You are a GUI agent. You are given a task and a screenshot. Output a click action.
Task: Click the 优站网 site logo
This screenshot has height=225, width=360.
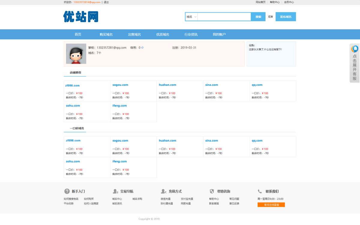81,16
